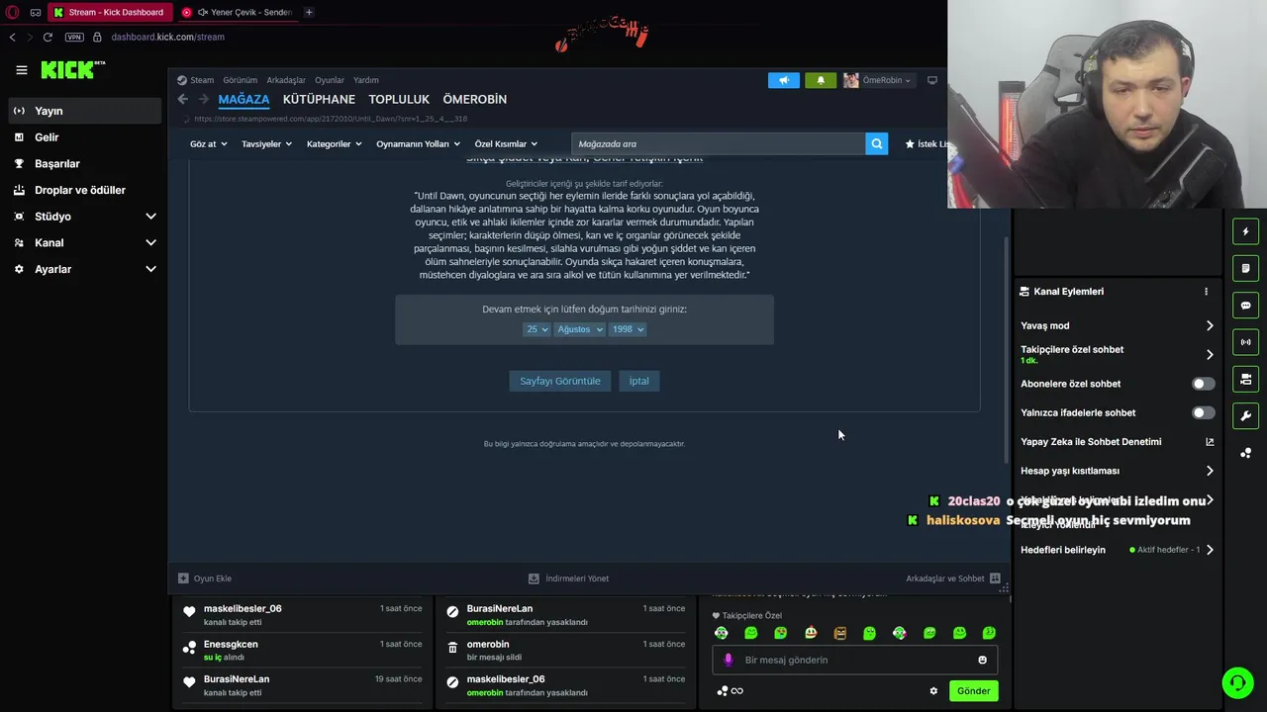1267x712 pixels.
Task: Switch to Steam TOPLULUK tab
Action: [399, 99]
